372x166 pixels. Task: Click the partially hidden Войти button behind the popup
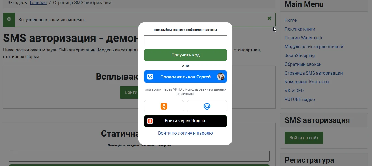(129, 92)
